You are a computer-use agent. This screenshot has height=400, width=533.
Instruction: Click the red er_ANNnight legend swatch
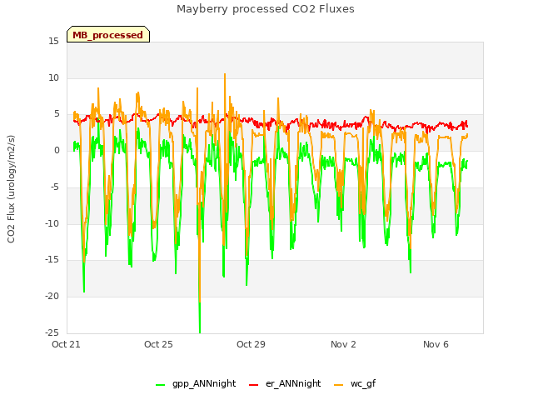253,385
